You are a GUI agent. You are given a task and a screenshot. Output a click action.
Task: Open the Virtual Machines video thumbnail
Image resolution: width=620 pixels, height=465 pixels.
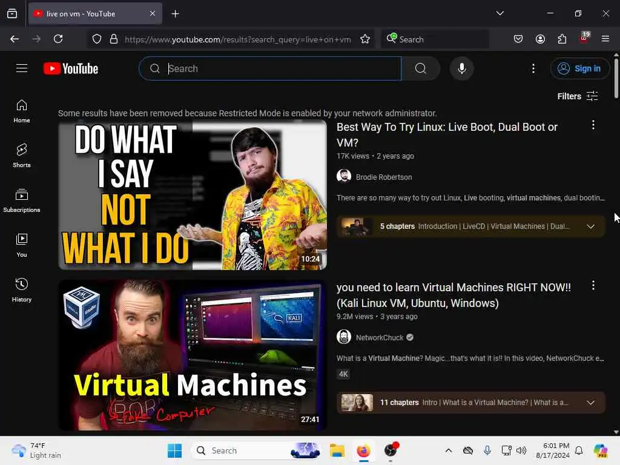(193, 355)
